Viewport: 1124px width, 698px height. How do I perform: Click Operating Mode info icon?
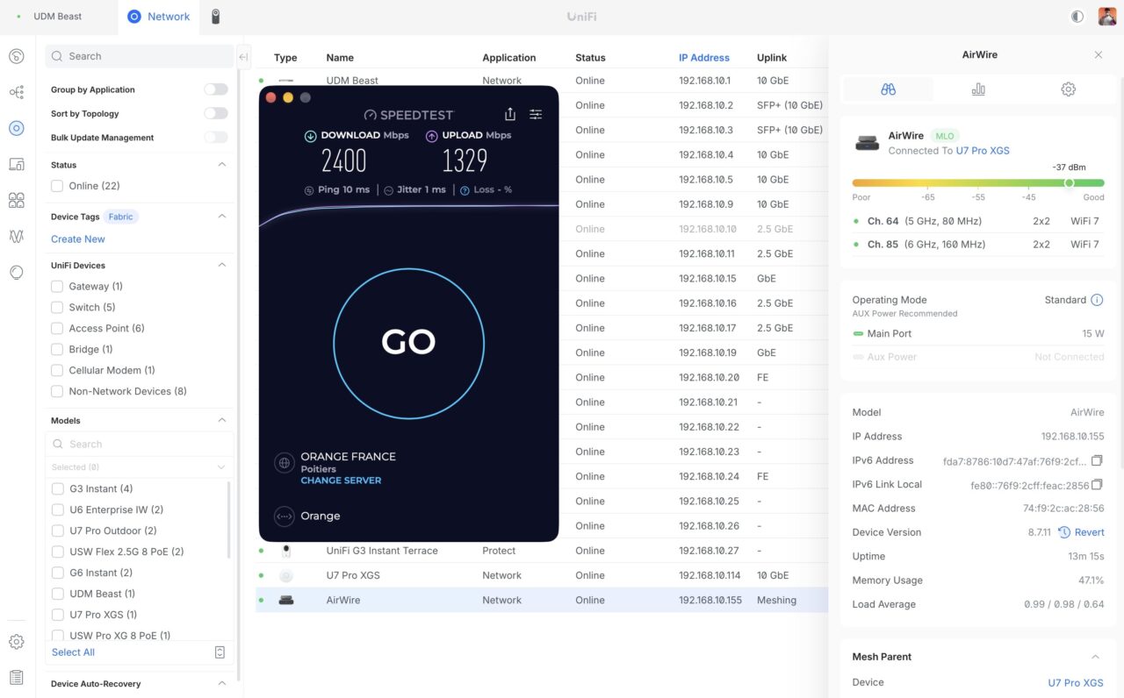tap(1097, 300)
